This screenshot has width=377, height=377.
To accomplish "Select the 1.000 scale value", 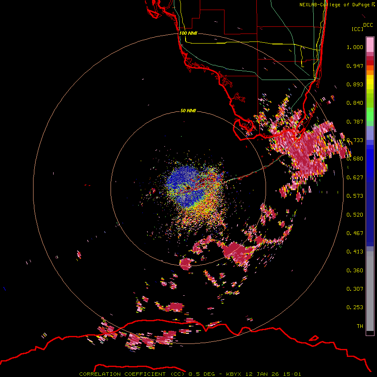I will [355, 47].
